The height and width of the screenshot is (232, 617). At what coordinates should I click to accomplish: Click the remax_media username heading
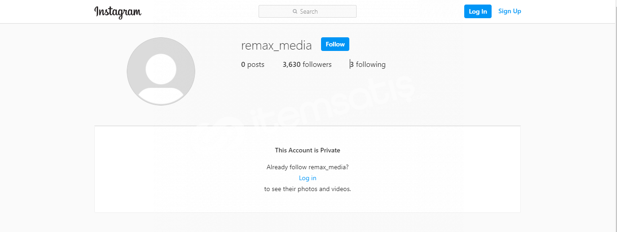pos(276,45)
